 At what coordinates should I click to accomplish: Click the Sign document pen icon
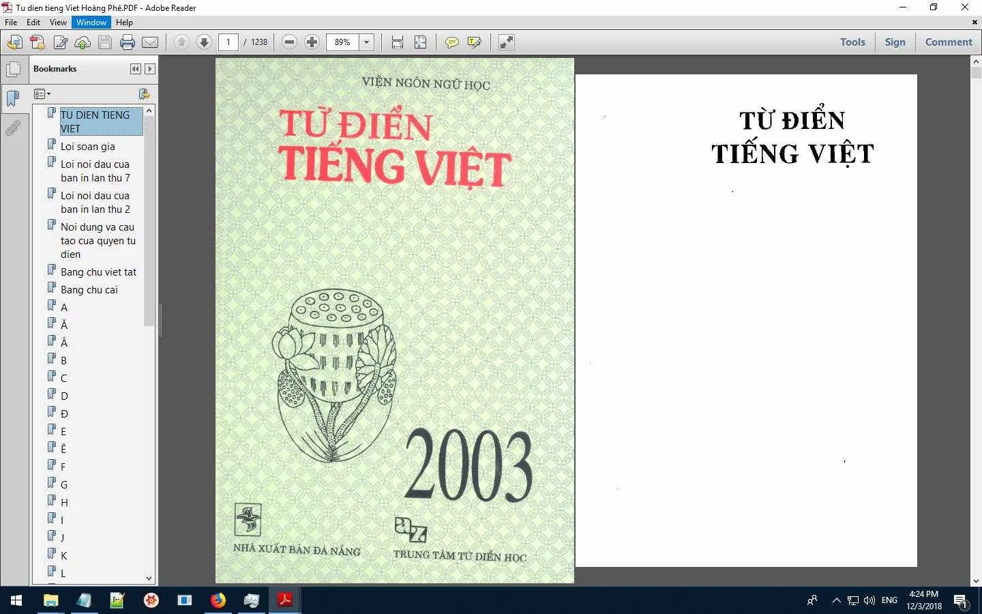tap(60, 42)
